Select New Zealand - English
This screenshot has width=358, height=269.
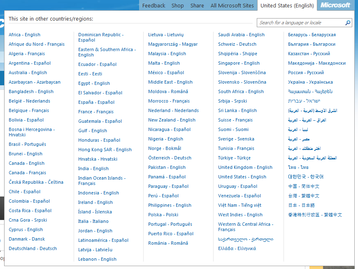click(172, 120)
